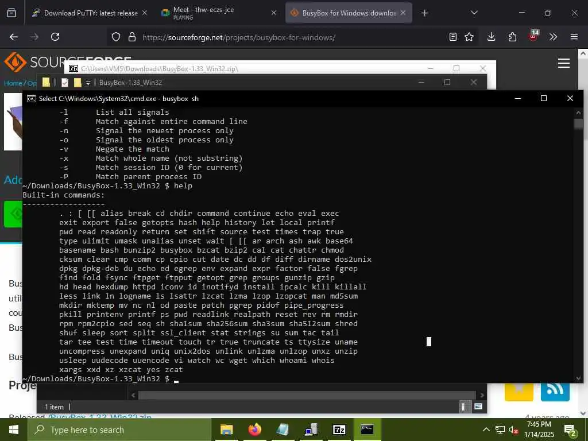Click the network tray icon
The image size is (588, 441).
[500, 430]
